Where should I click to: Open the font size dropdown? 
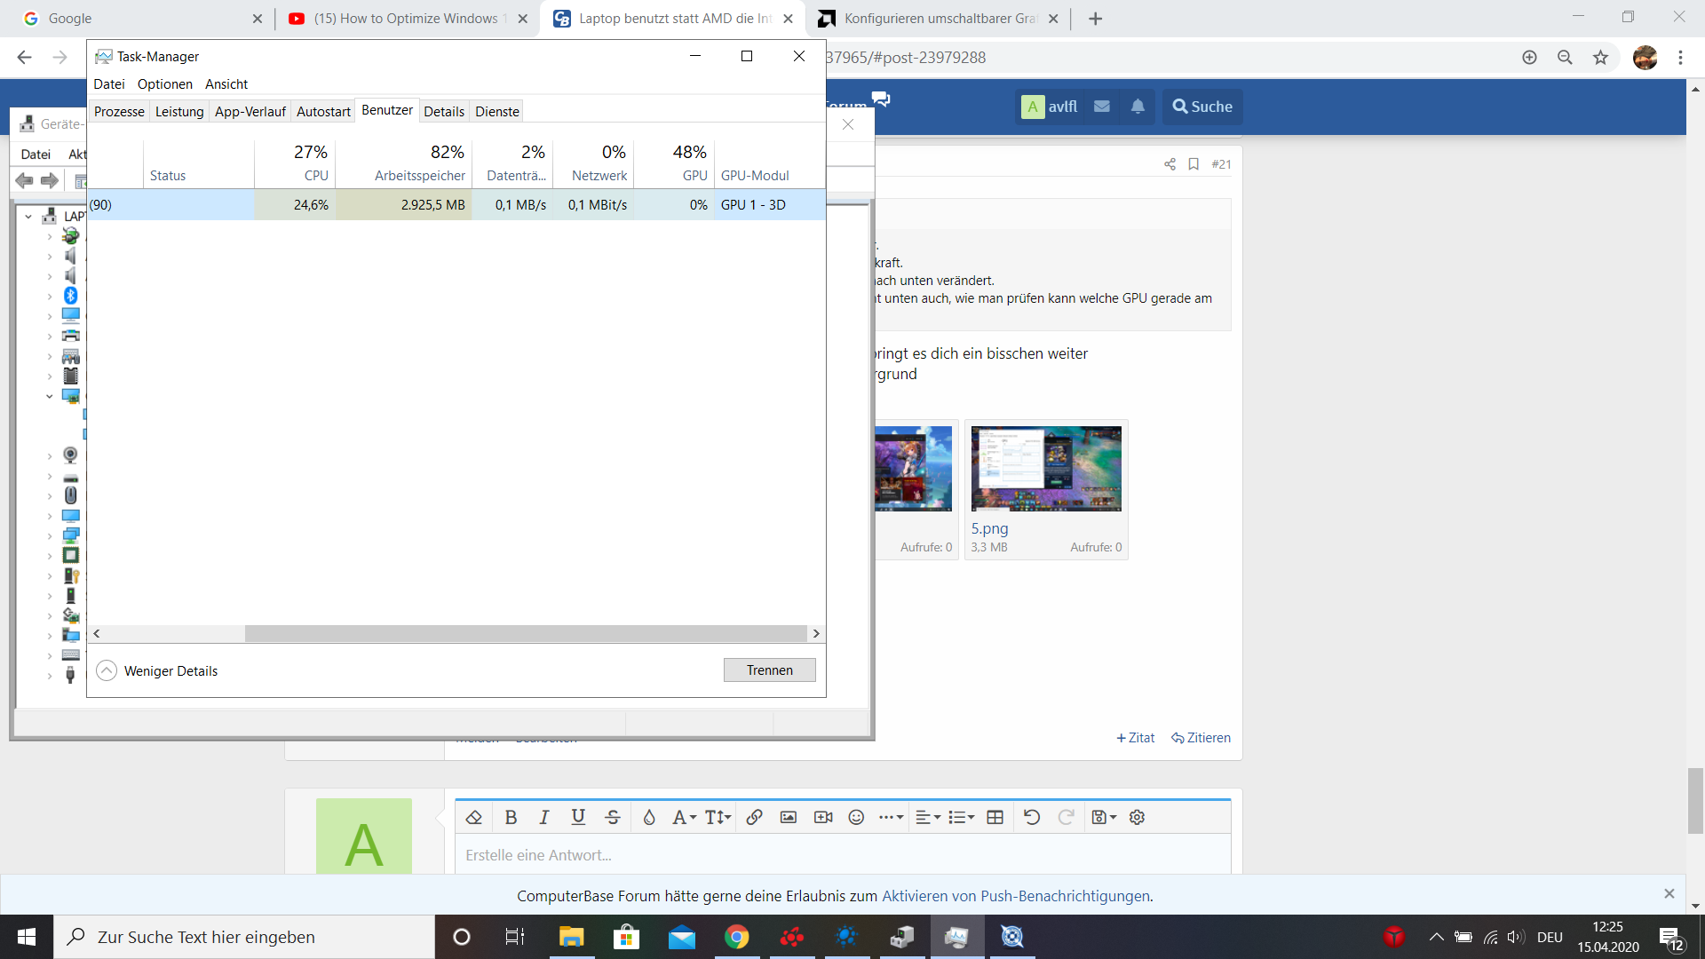click(x=718, y=817)
